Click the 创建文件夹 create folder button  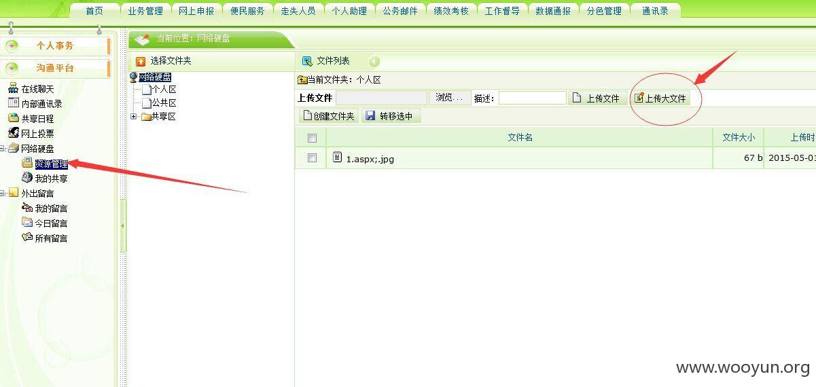point(329,116)
